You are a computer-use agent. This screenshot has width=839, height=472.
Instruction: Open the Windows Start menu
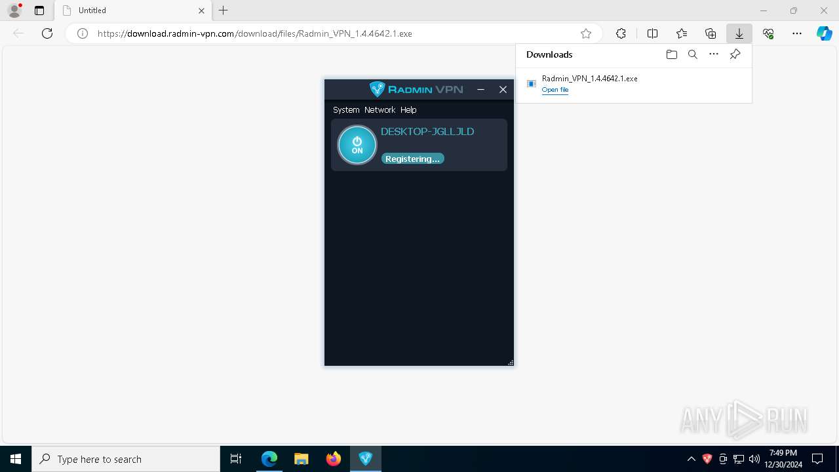(x=16, y=459)
